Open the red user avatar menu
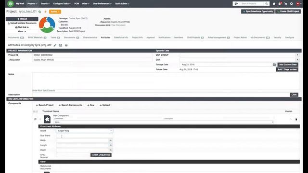This screenshot has width=308, height=173. pyautogui.click(x=298, y=4)
